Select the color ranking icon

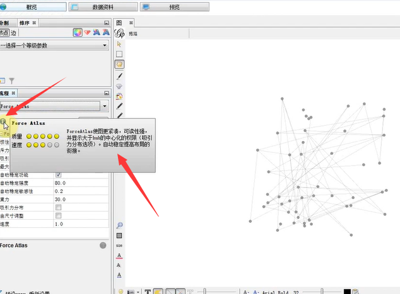[78, 33]
